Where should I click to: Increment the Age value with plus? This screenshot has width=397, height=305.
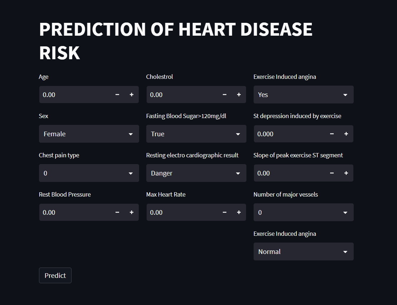tap(131, 95)
